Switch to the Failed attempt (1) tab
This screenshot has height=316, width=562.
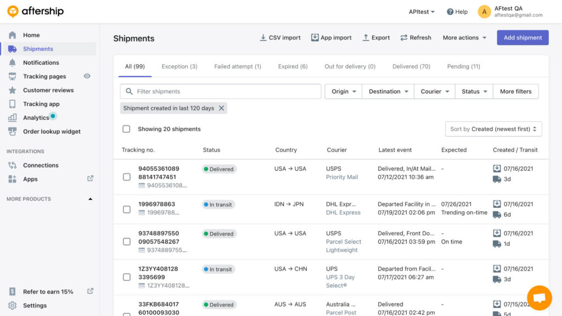(x=238, y=66)
